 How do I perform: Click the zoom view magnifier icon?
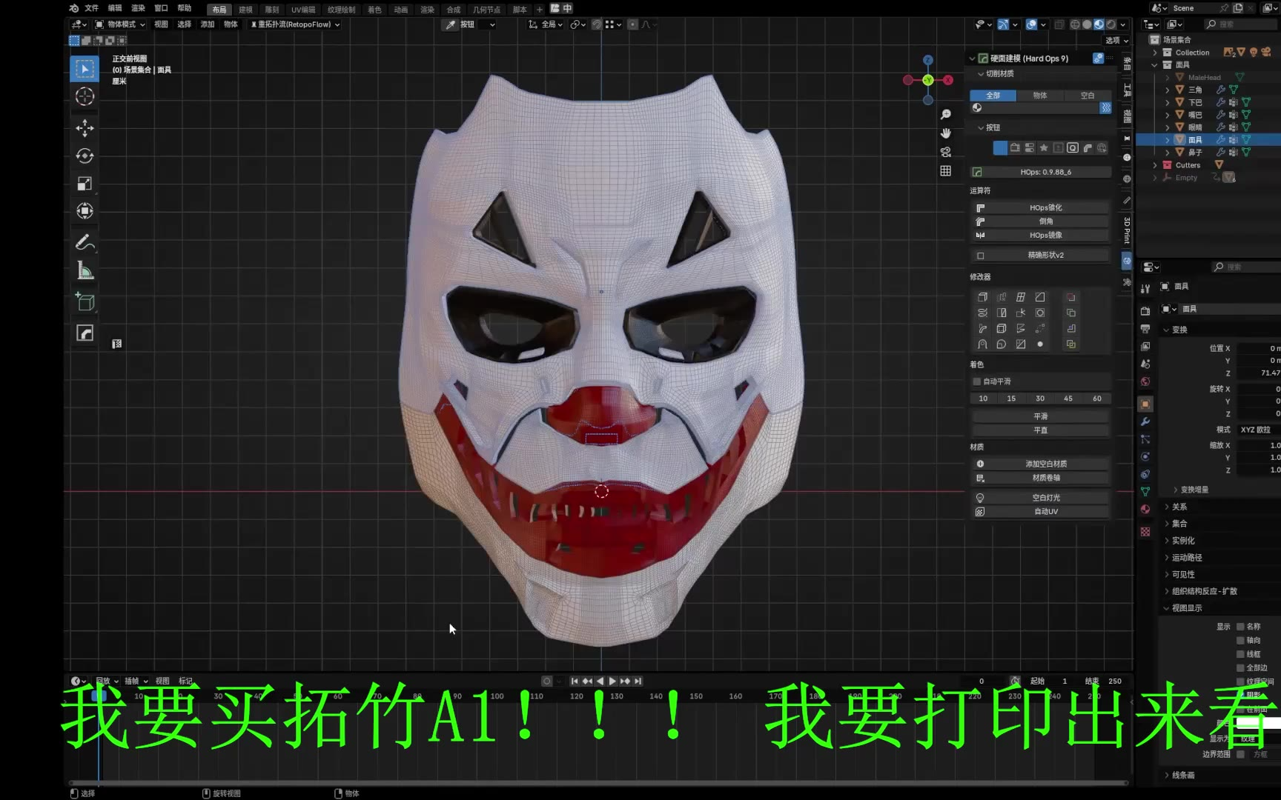click(x=946, y=115)
